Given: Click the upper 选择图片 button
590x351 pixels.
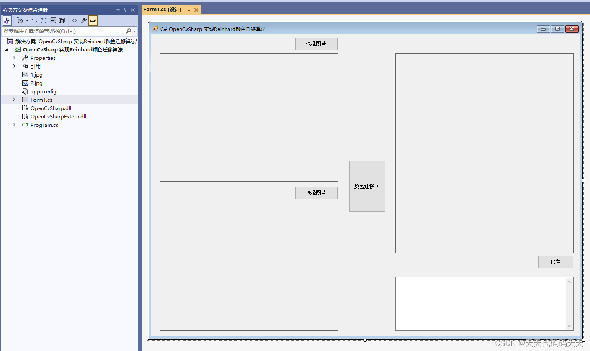Looking at the screenshot, I should point(316,44).
